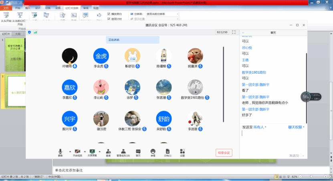The width and height of the screenshot is (333, 181).
Task: Select the first slide thumbnail
Action: (15, 54)
